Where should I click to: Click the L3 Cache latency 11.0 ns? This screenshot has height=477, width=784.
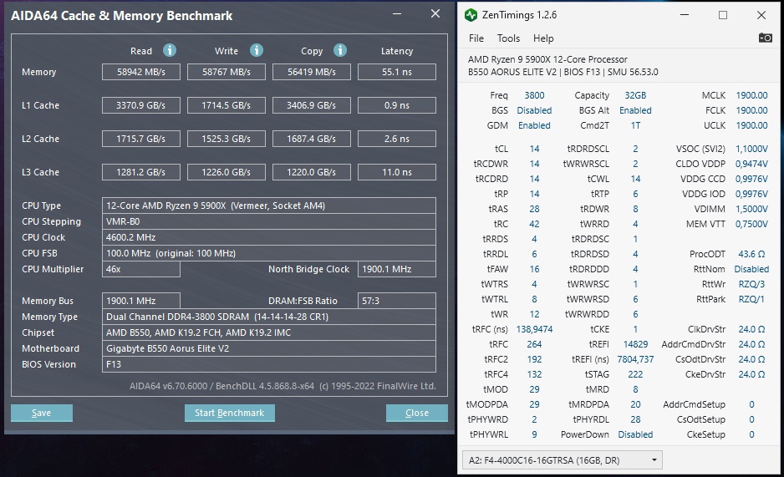397,172
